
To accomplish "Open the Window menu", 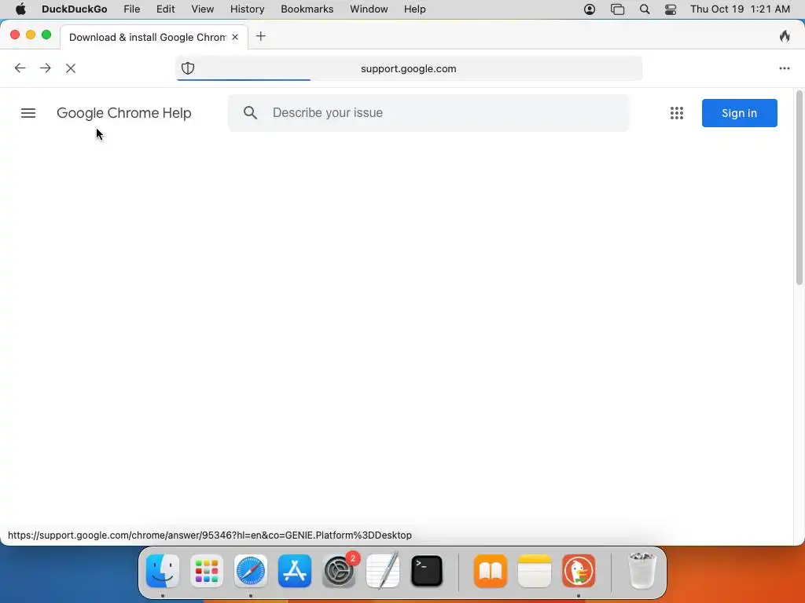I will pos(369,9).
